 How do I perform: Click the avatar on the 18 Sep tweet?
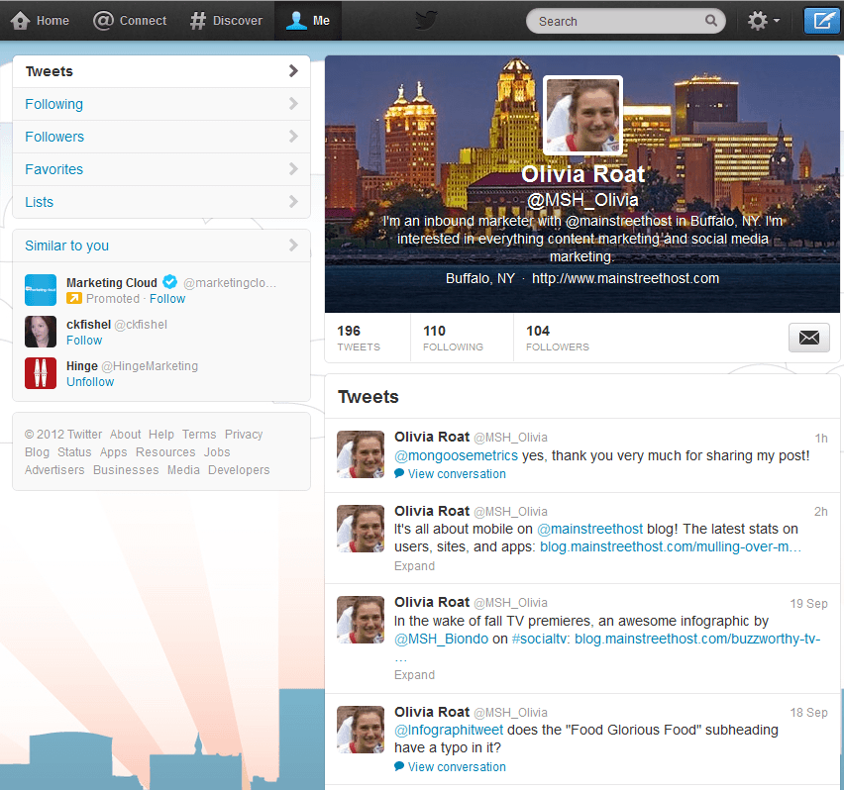361,730
